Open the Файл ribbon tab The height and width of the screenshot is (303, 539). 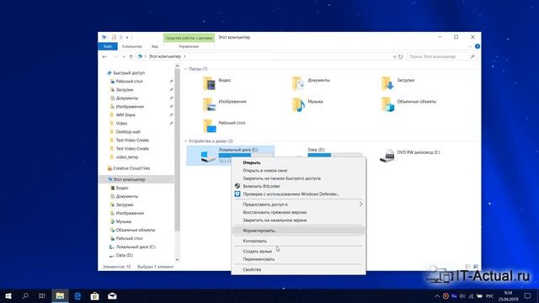[108, 46]
